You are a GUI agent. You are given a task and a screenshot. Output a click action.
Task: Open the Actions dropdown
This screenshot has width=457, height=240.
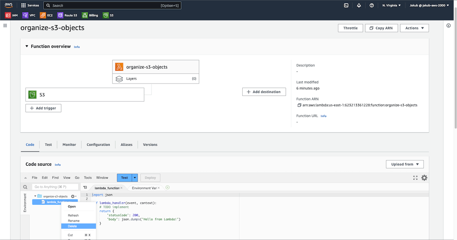414,28
